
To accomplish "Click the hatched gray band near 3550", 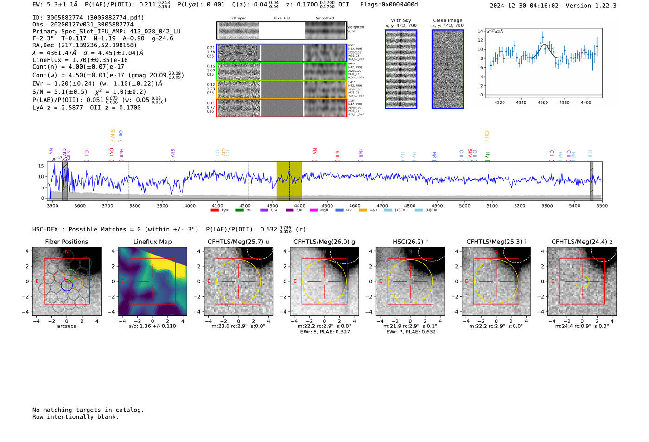I will 65,181.
